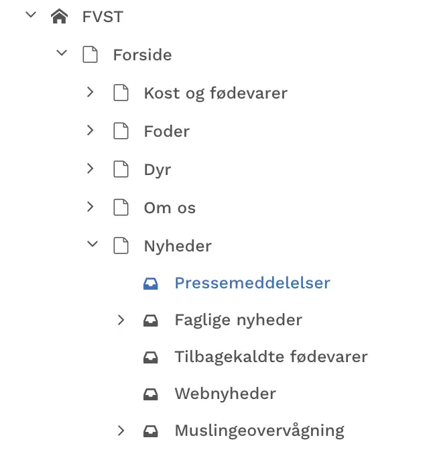Expand the Muslingeovervågning folder
Screen dimensions: 429x456
click(x=121, y=430)
